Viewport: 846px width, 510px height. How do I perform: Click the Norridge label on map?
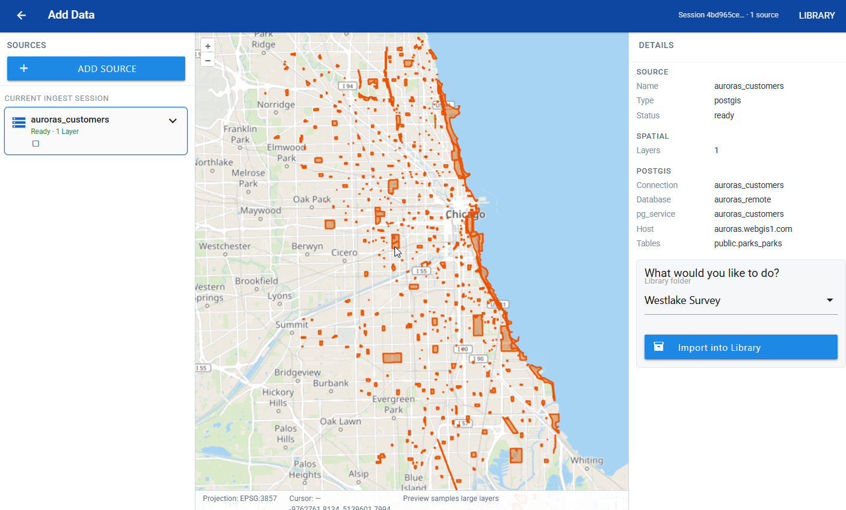pos(276,105)
